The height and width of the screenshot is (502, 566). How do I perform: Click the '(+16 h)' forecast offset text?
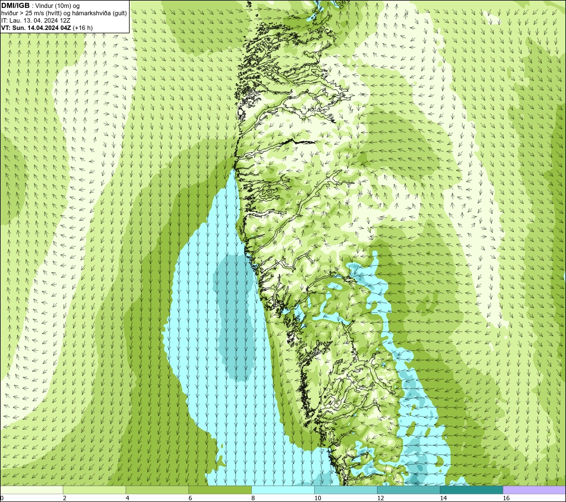tap(83, 28)
